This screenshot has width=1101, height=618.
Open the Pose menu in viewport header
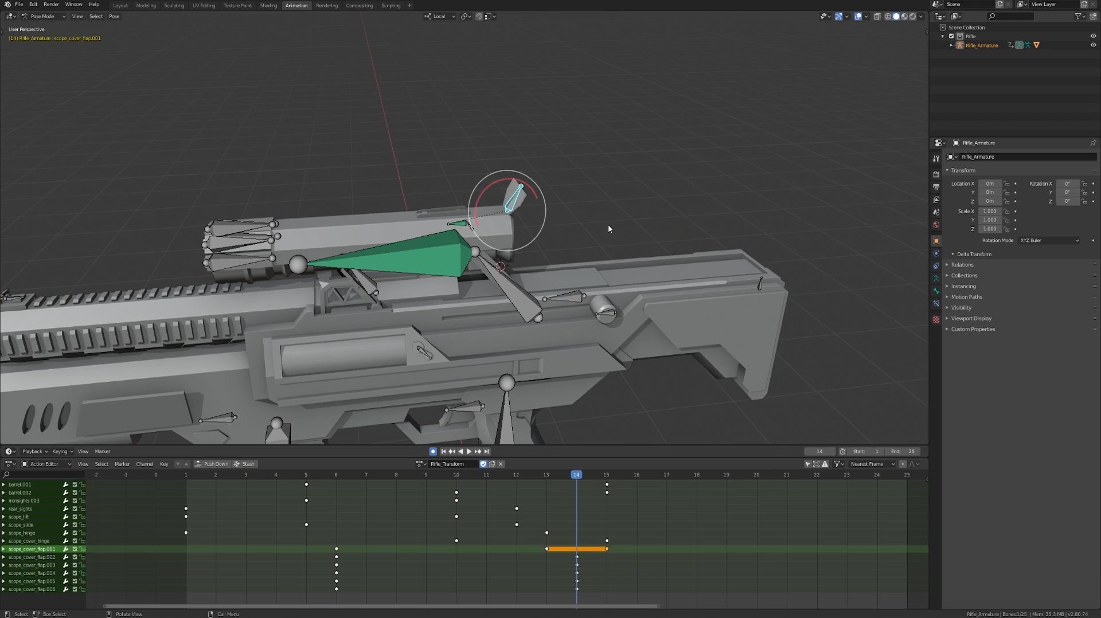click(x=114, y=17)
